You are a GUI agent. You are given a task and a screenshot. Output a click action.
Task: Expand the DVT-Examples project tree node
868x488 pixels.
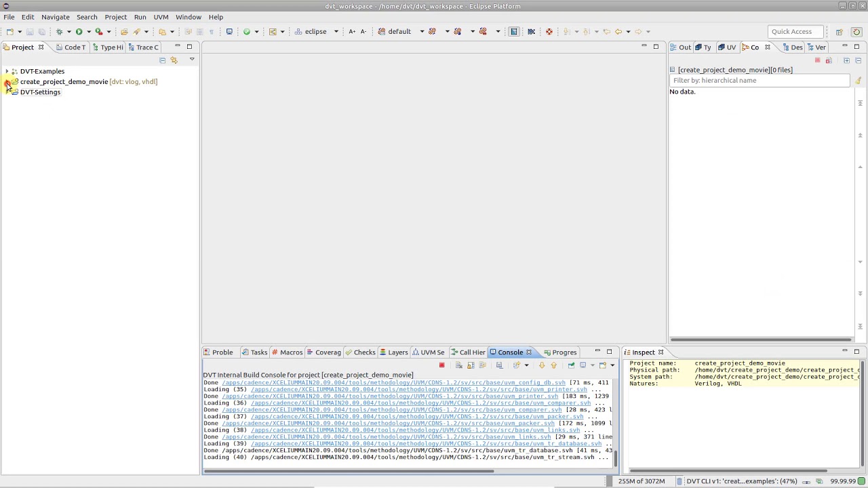pyautogui.click(x=7, y=71)
